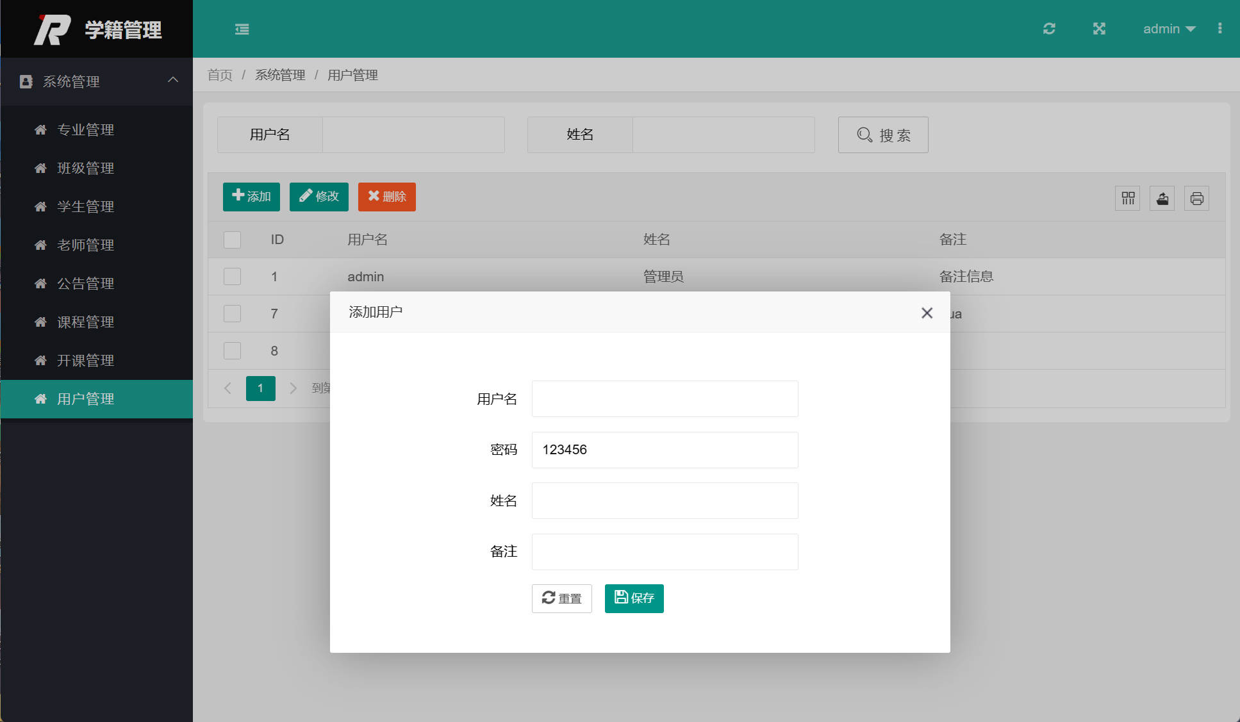Open the admin account dropdown
This screenshot has height=722, width=1240.
(1168, 29)
